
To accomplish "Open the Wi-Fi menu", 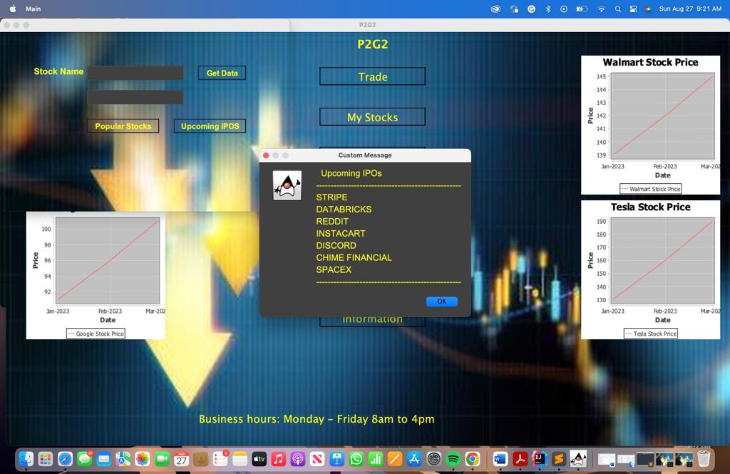I will point(601,9).
